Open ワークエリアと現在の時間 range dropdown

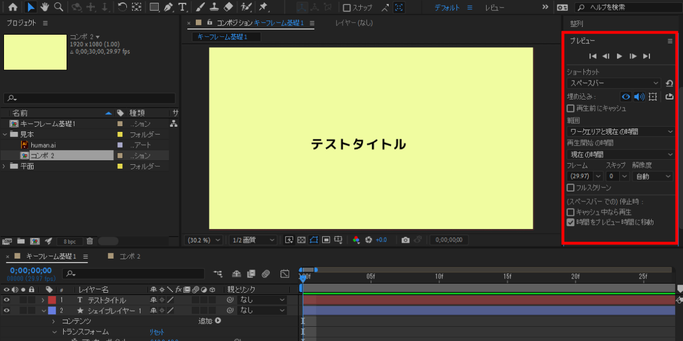point(620,131)
